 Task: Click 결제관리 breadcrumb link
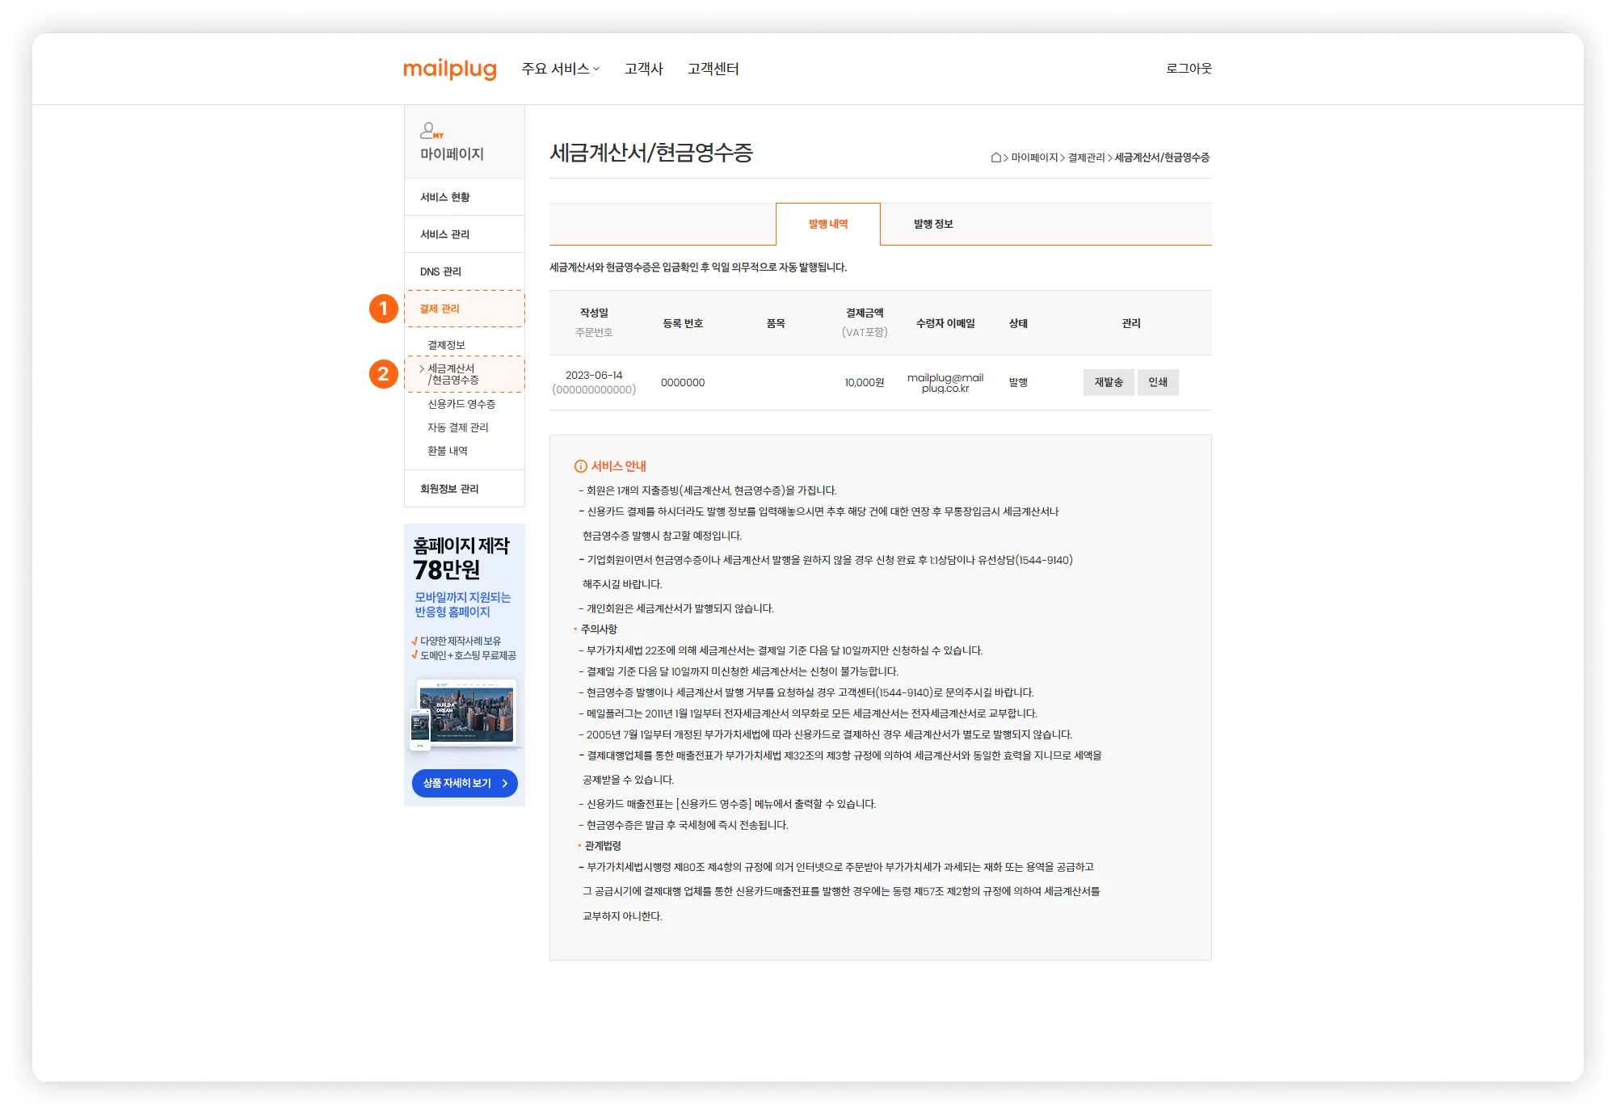click(1086, 158)
